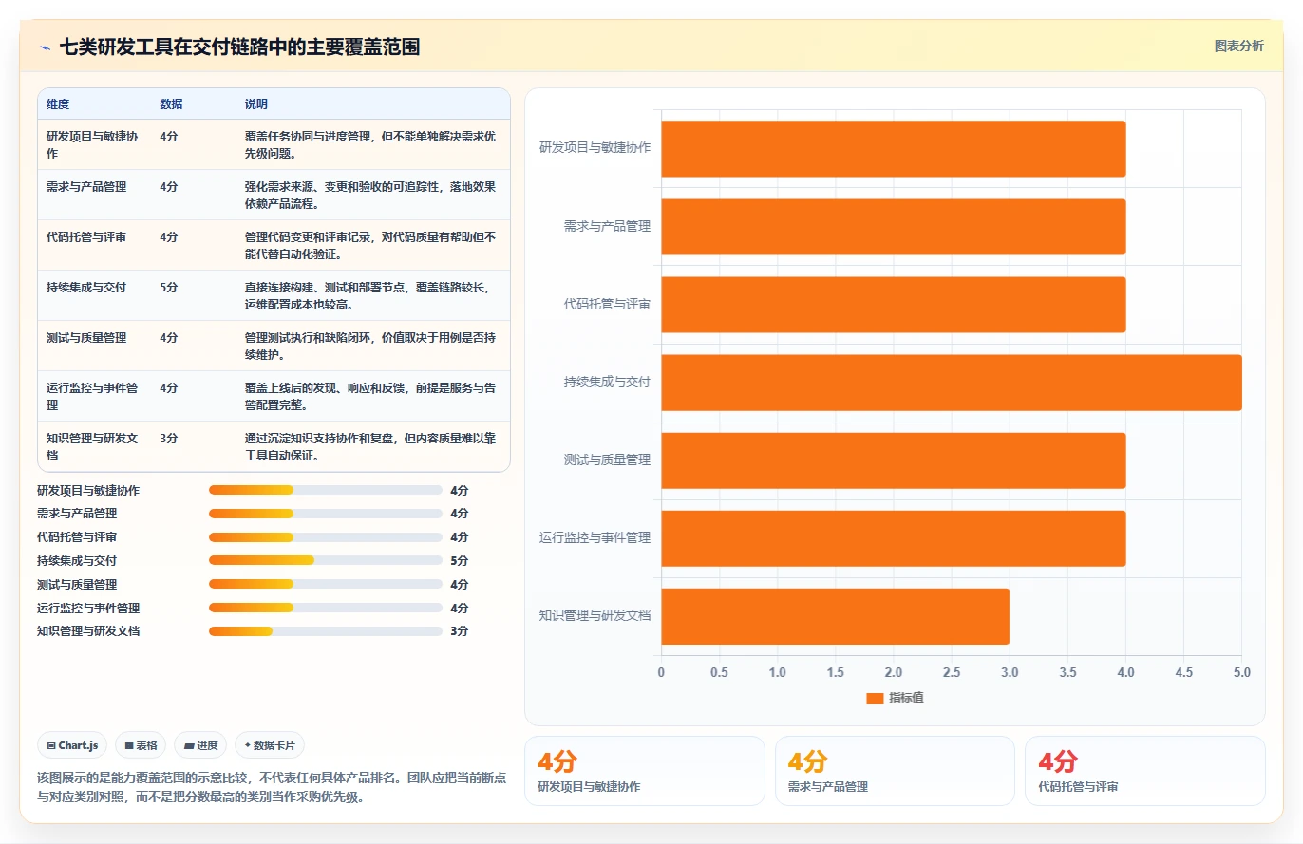1303x844 pixels.
Task: Click the 进度 tag button
Action: pos(201,745)
